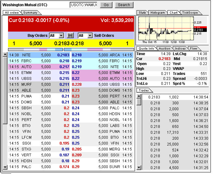Image resolution: width=213 pixels, height=174 pixels.
Task: Select NITE buy order at 0.2183
Action: (39, 55)
